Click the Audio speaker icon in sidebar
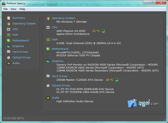Screen dimensions: 168x123 (9, 63)
